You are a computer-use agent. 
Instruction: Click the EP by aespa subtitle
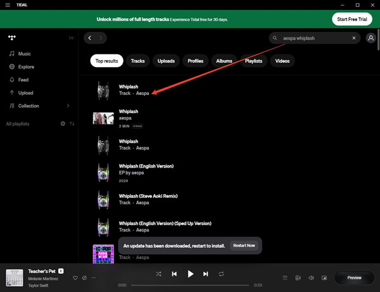pos(131,173)
